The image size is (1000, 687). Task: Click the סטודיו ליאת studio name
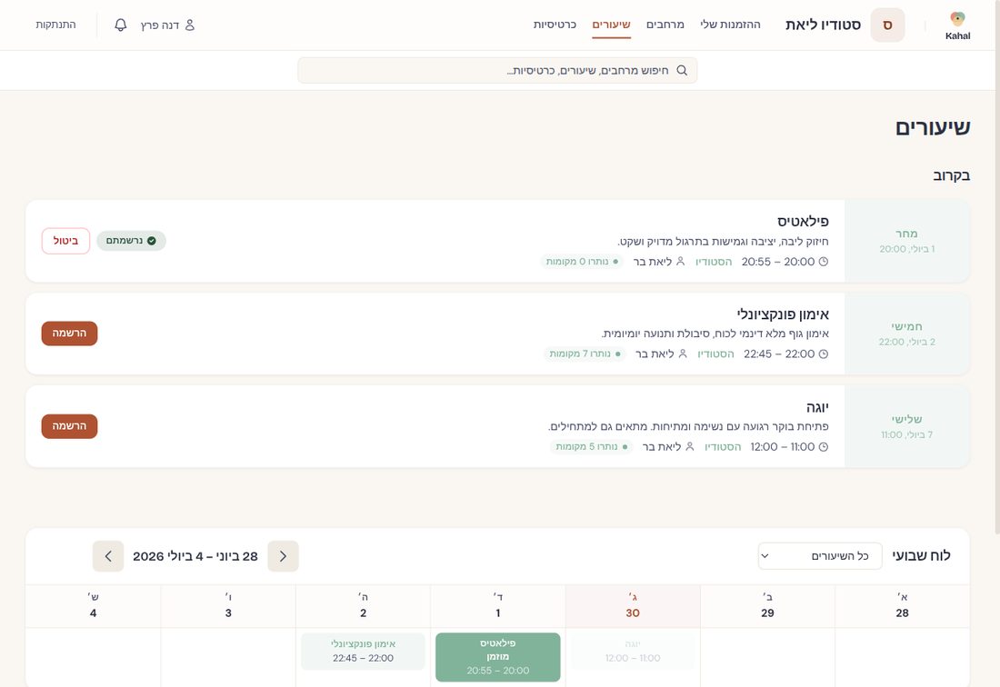(x=823, y=25)
